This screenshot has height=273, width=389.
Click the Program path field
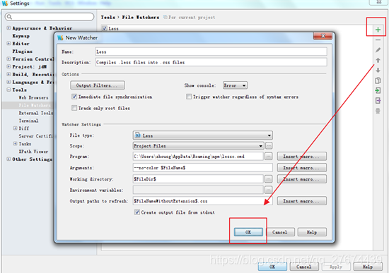tap(198, 157)
